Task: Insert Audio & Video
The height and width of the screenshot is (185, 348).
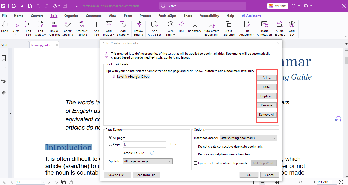Action: 280,28
